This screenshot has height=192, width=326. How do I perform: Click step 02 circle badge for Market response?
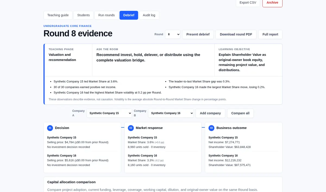131,128
